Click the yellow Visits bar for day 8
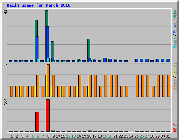This screenshot has height=140, width=179. [46, 86]
